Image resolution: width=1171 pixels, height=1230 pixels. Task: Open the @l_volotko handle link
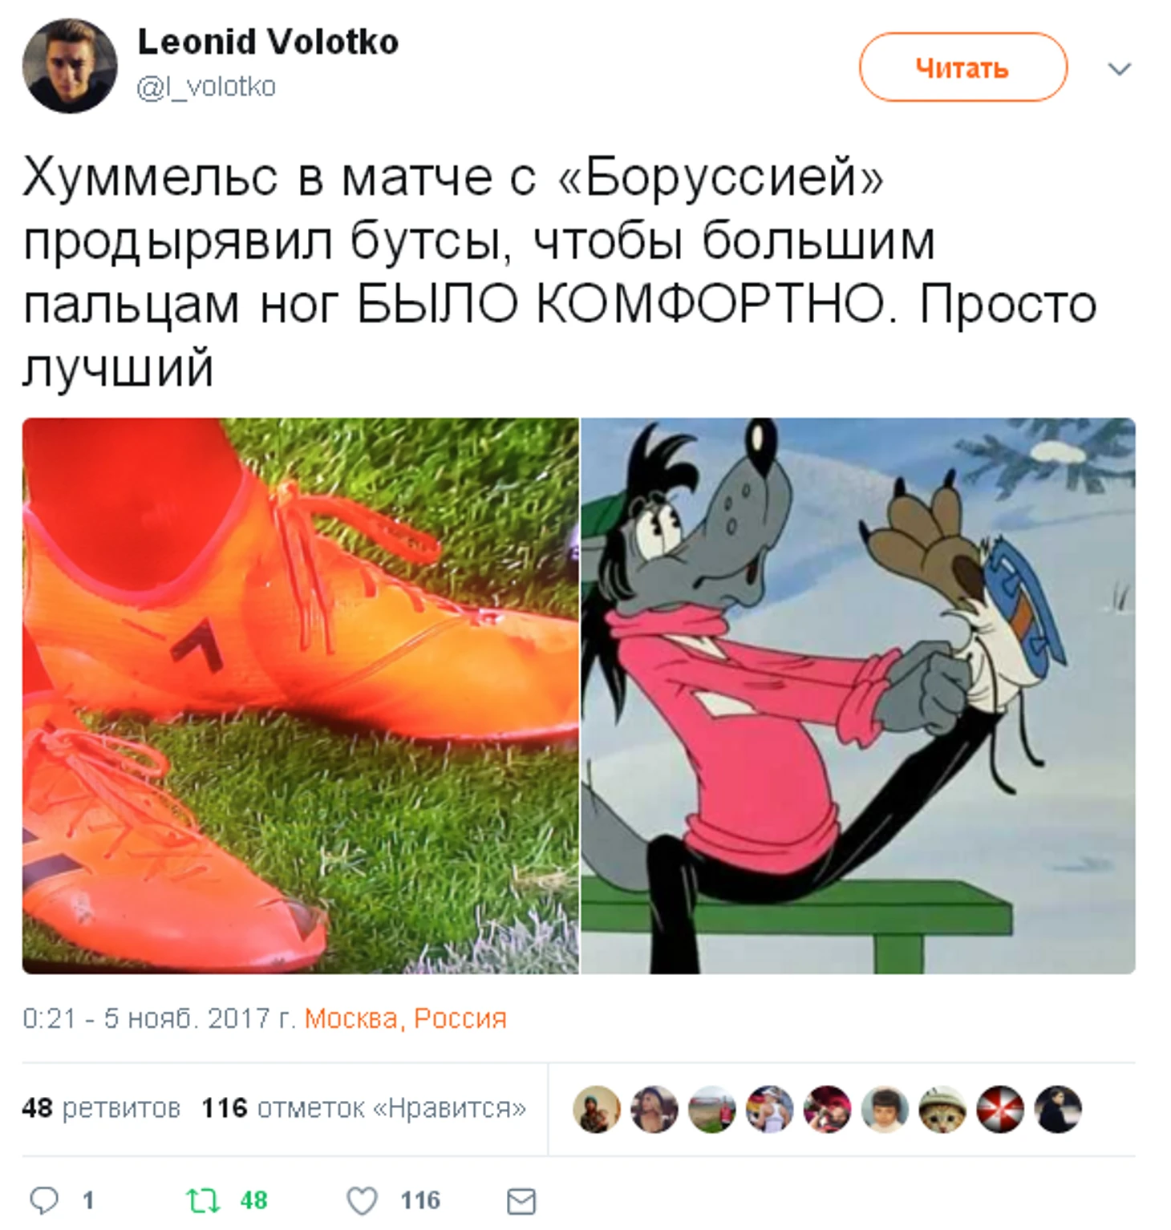(x=206, y=86)
